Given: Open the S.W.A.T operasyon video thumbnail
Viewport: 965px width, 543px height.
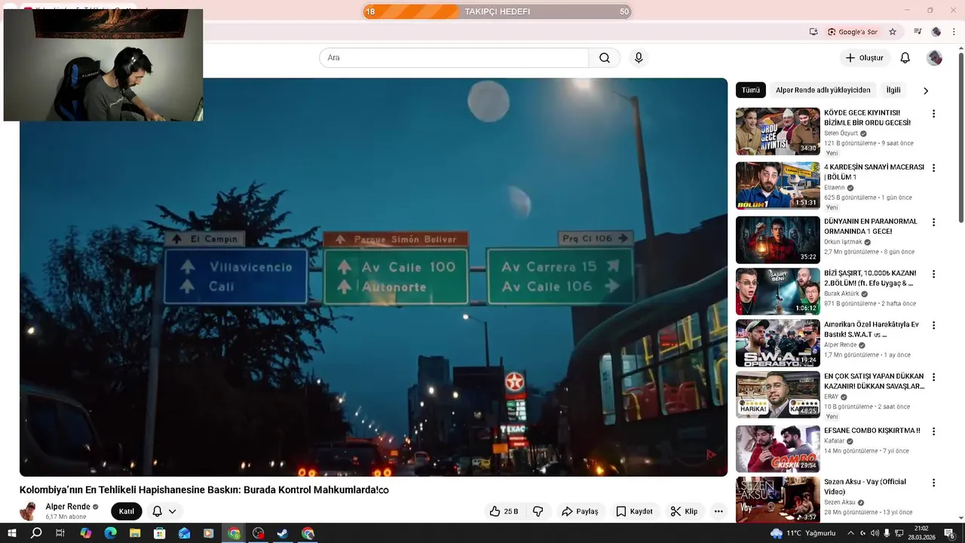Looking at the screenshot, I should point(778,343).
